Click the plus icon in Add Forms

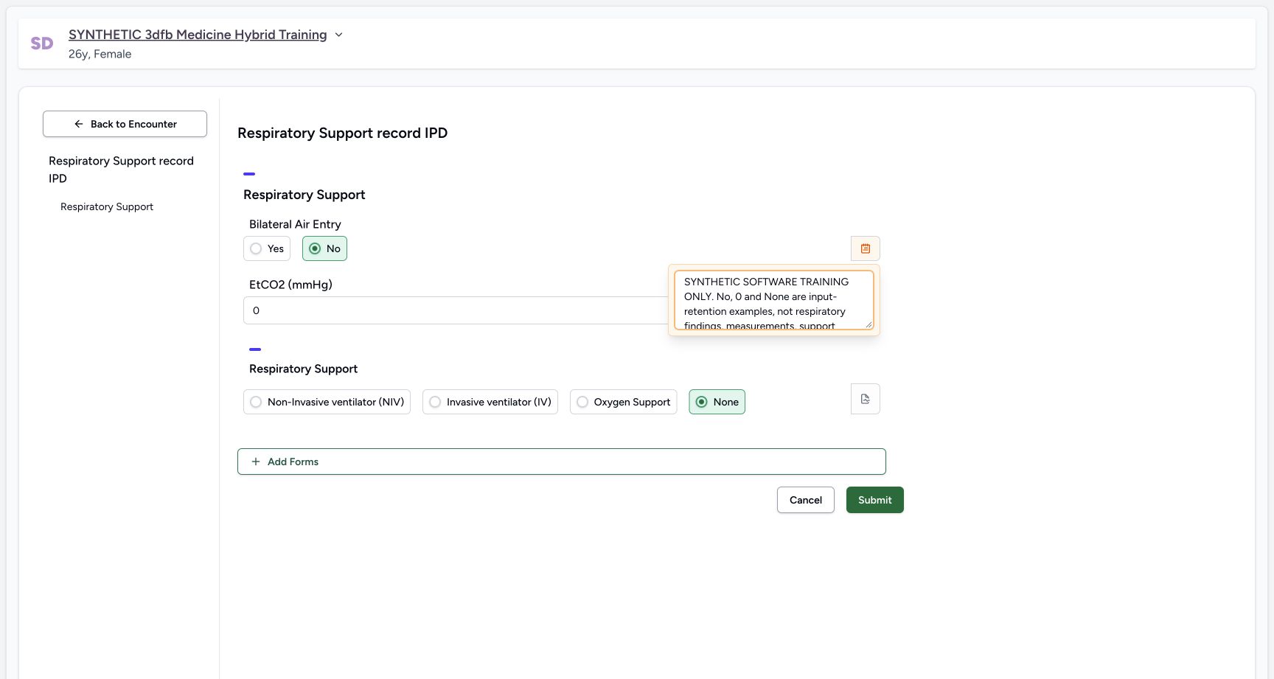click(256, 462)
